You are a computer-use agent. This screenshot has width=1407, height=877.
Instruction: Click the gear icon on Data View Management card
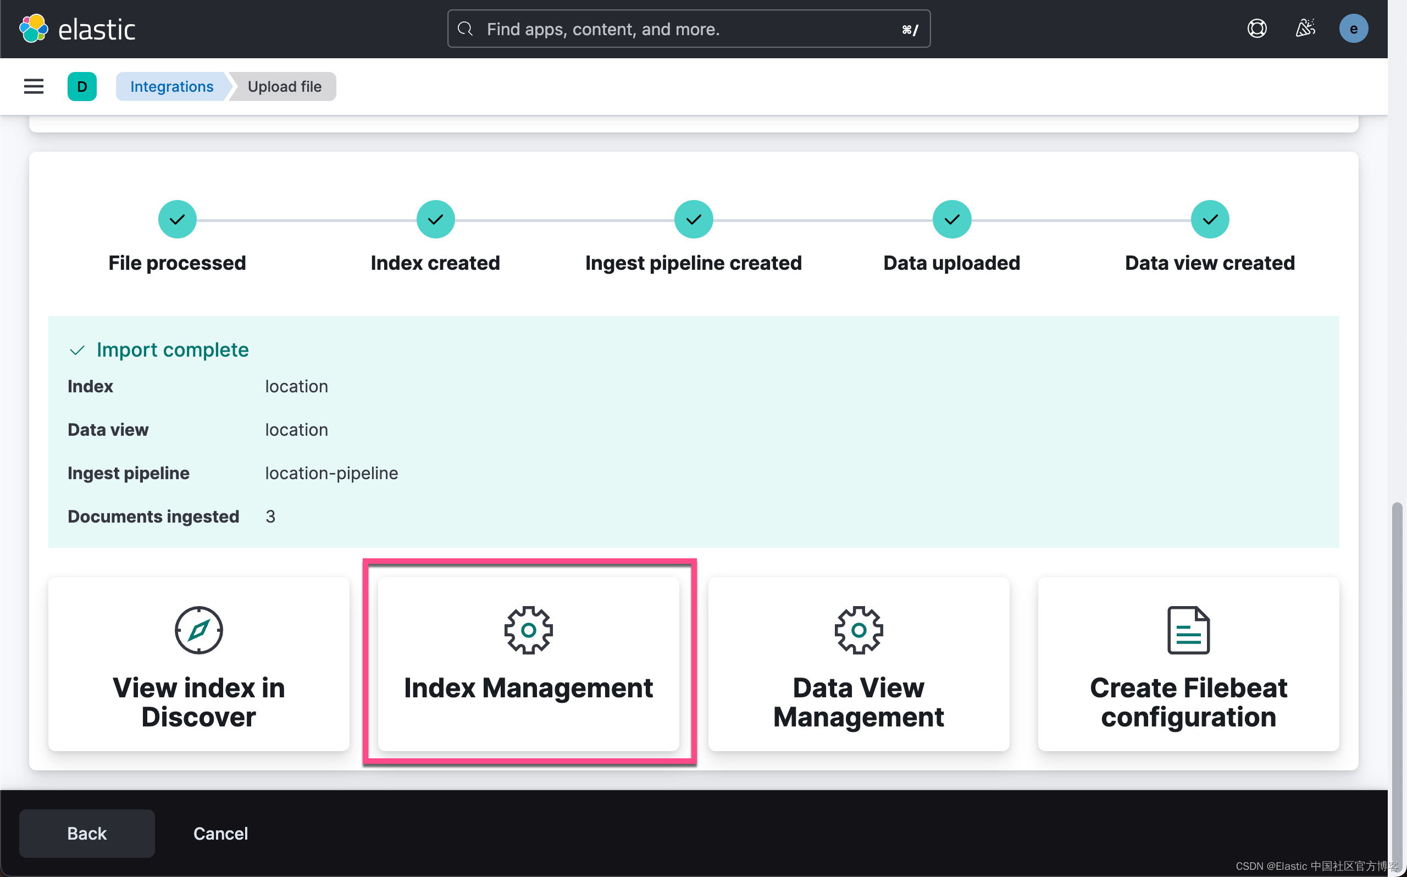[x=858, y=630]
